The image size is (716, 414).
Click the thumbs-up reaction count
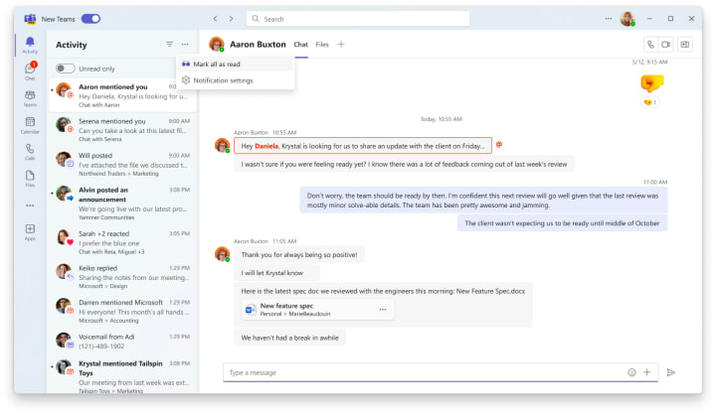(650, 102)
